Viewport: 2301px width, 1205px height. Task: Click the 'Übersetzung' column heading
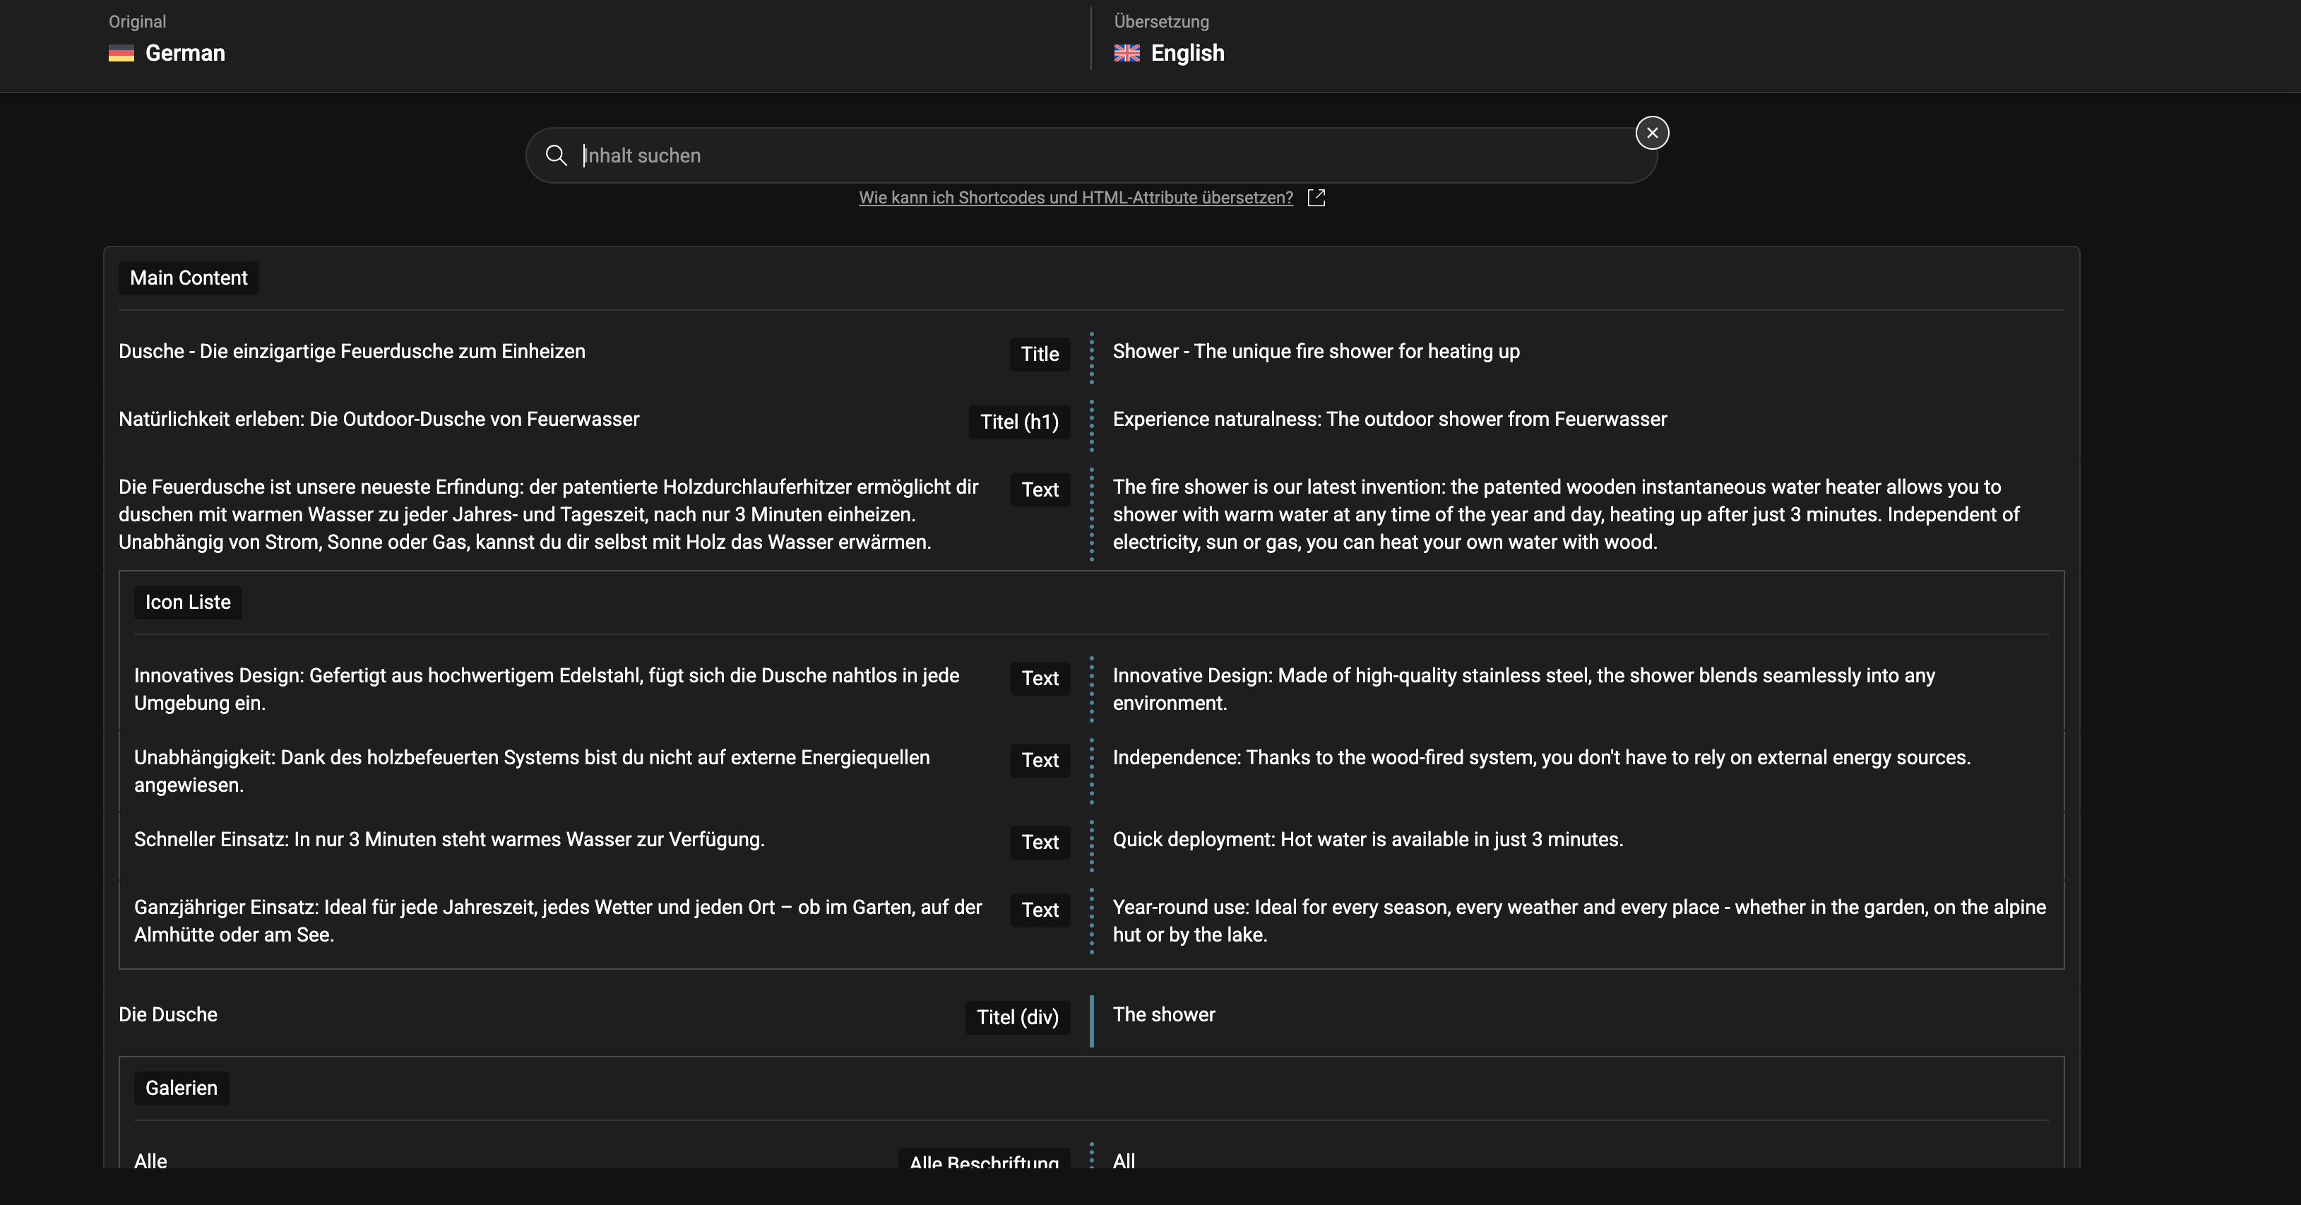pyautogui.click(x=1161, y=21)
